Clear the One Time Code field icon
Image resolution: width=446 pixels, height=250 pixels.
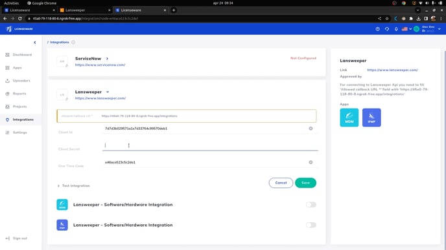pos(311,162)
